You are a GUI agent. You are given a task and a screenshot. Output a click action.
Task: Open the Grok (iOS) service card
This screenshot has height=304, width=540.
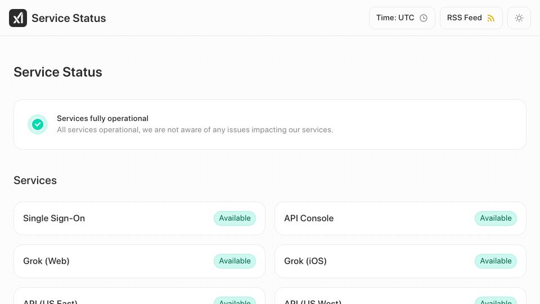tap(400, 261)
